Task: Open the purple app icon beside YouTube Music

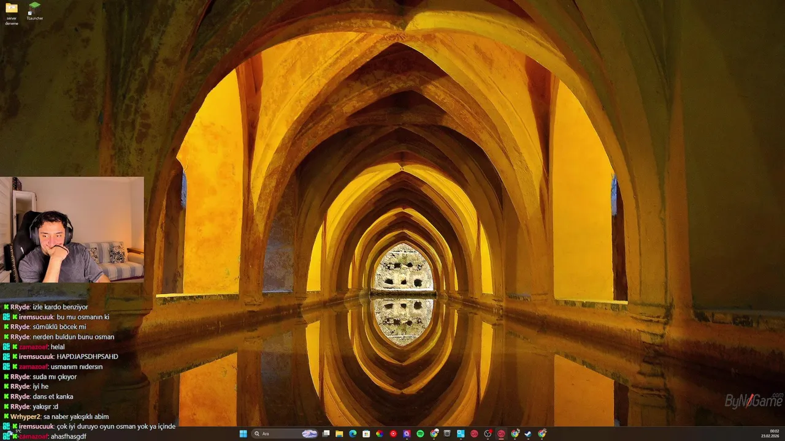Action: 407,434
